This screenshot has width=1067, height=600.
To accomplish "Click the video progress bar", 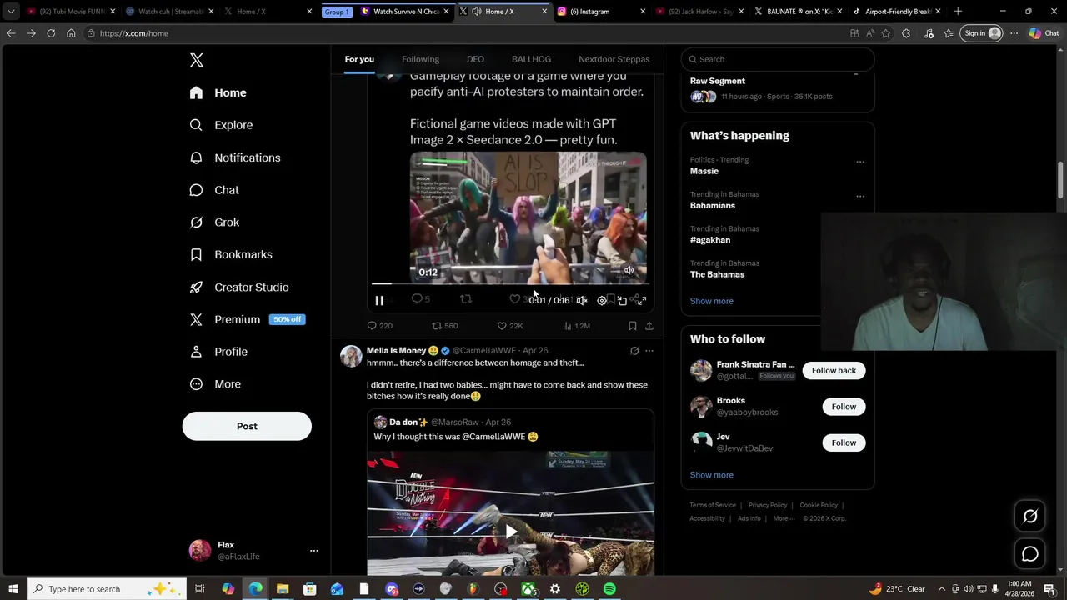I will (x=509, y=284).
